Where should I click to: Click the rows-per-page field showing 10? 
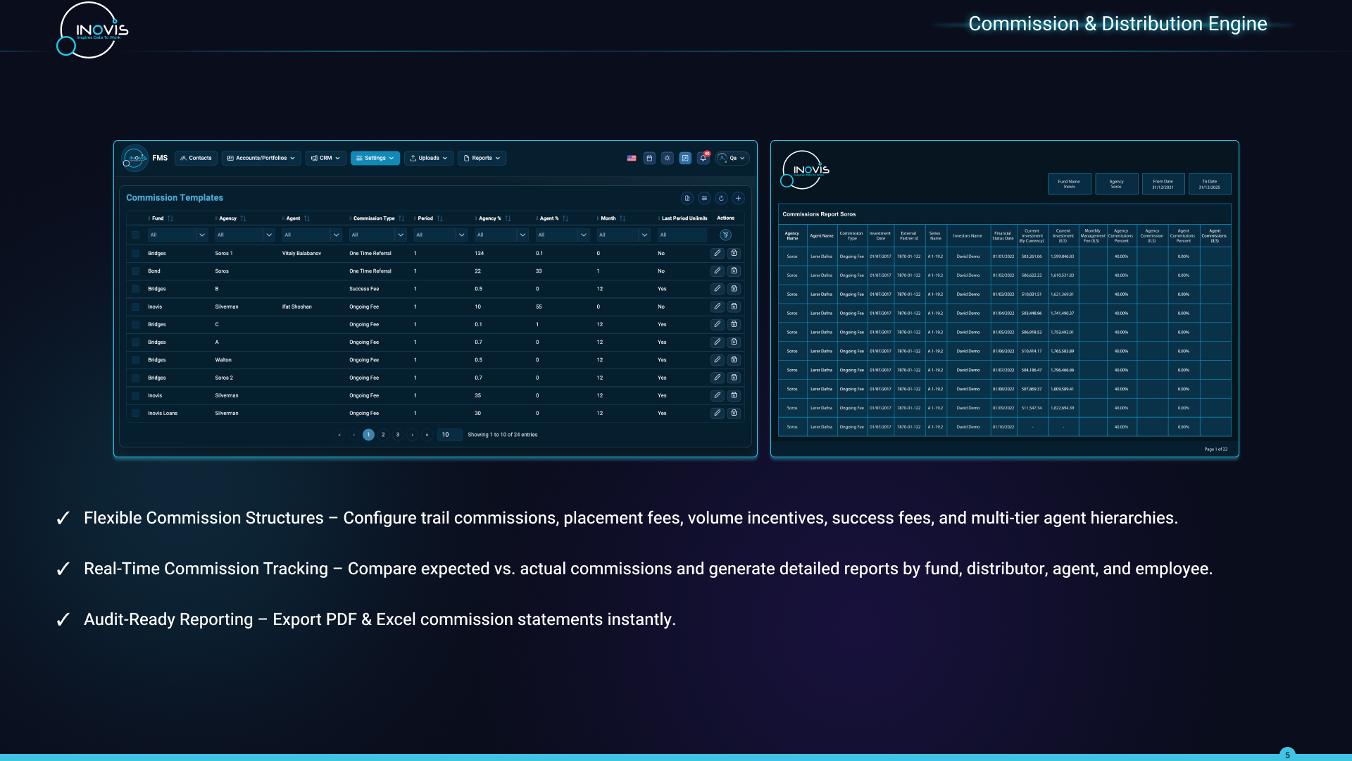coord(449,435)
